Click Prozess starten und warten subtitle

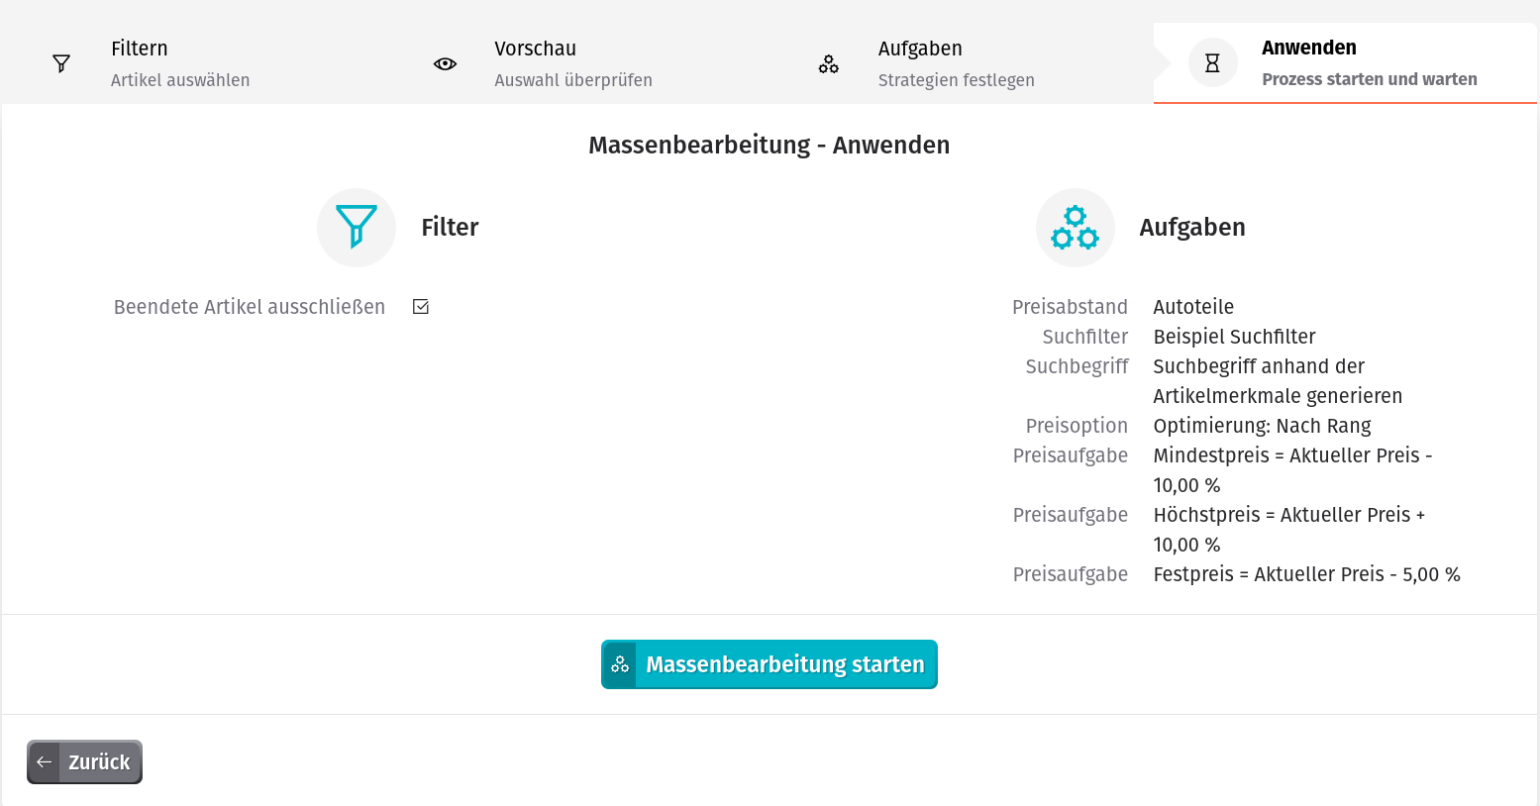click(x=1370, y=79)
